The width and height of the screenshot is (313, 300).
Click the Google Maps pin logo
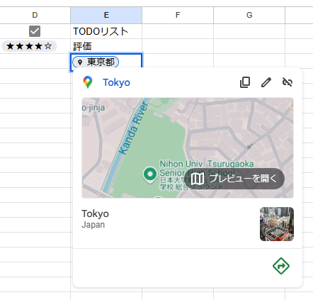pos(88,82)
